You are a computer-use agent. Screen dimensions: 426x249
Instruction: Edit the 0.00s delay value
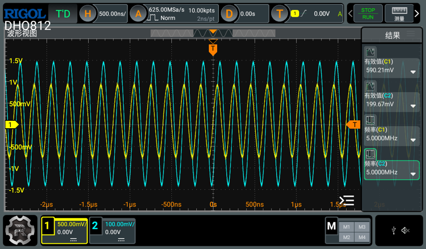(247, 14)
